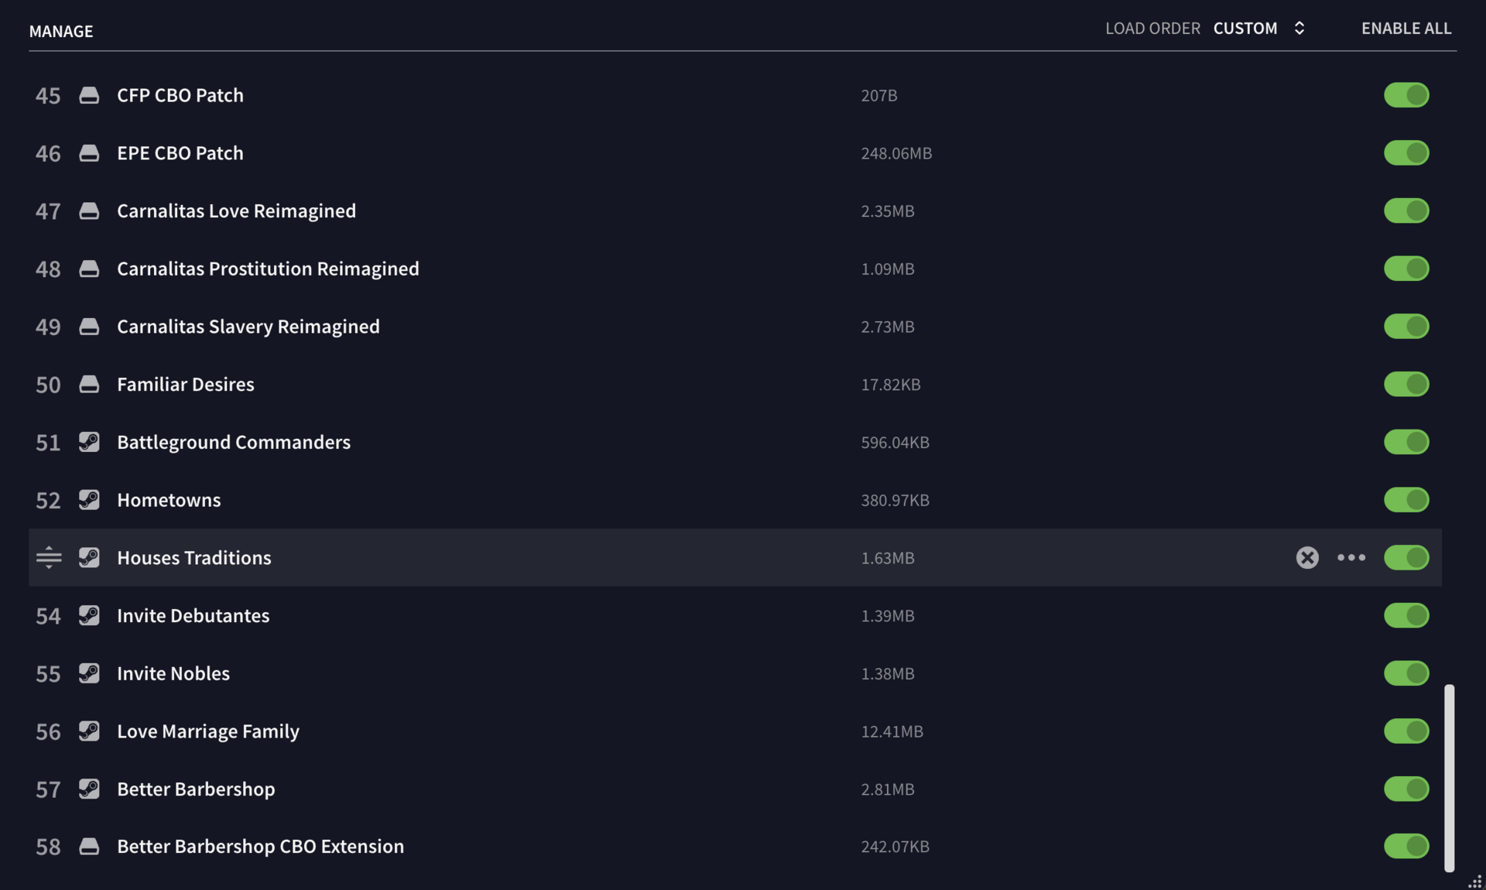Toggle Familiar Desires mod off
1486x890 pixels.
[1406, 384]
